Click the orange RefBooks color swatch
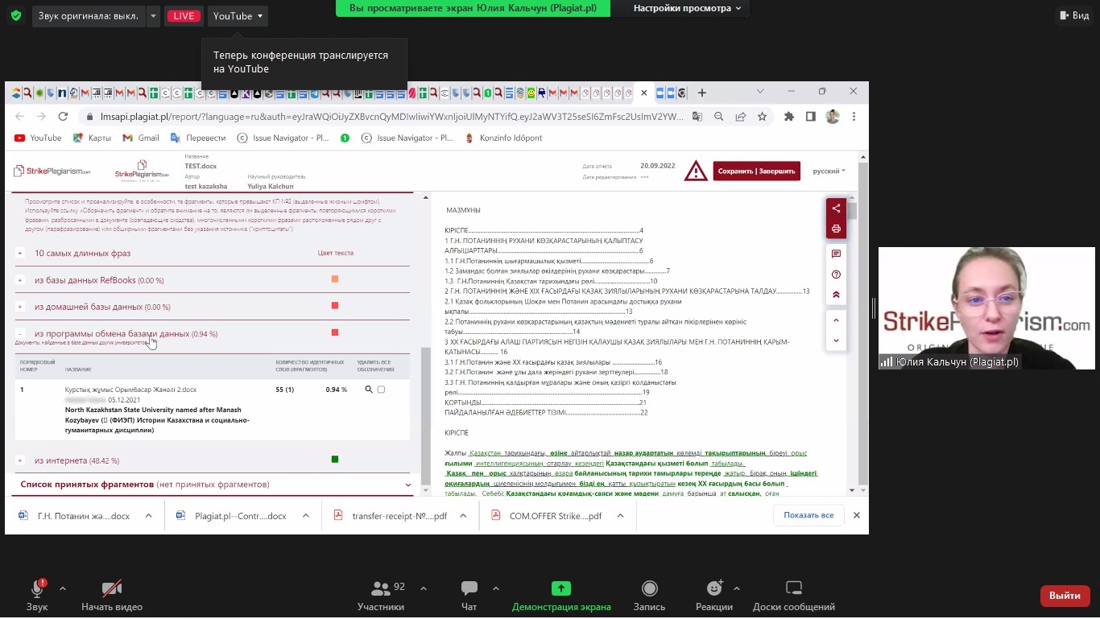Screen dimensions: 1100x619 pyautogui.click(x=335, y=279)
